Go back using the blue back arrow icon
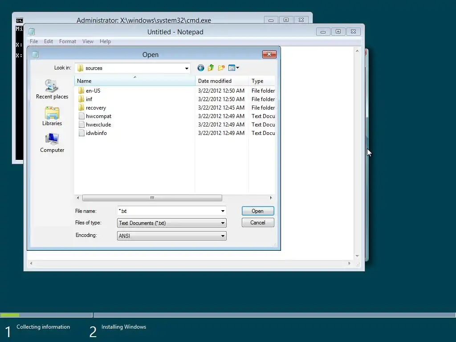Screen dimensions: 456x342 pyautogui.click(x=201, y=68)
